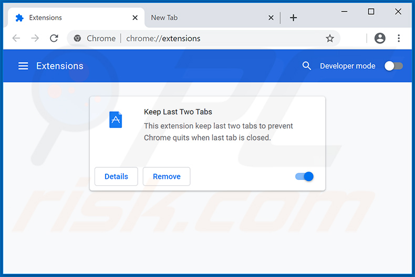The width and height of the screenshot is (415, 277).
Task: Remove the Keep Last Two Tabs extension
Action: 167,176
